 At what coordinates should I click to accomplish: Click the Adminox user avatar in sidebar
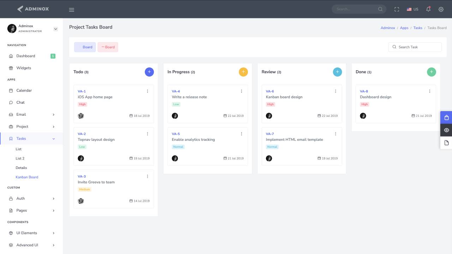tap(12, 29)
